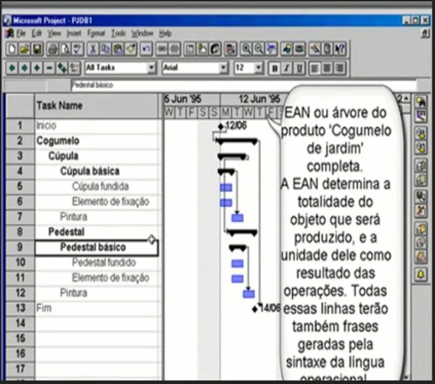This screenshot has width=435, height=384.
Task: Click the Zoom In magnifier icon
Action: (246, 49)
